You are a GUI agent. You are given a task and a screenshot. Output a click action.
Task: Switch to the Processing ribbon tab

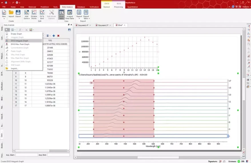coord(118,7)
